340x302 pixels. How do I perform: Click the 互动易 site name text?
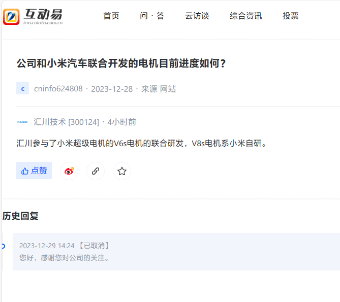[43, 15]
